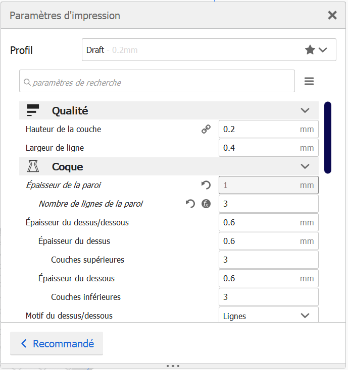Open the Profil Draft dropdown
Screen dimensions: 348x370
click(x=209, y=50)
